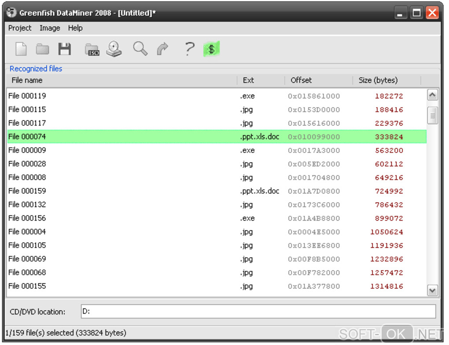Start scanning with the magnifier icon
449x345 pixels.
(140, 49)
